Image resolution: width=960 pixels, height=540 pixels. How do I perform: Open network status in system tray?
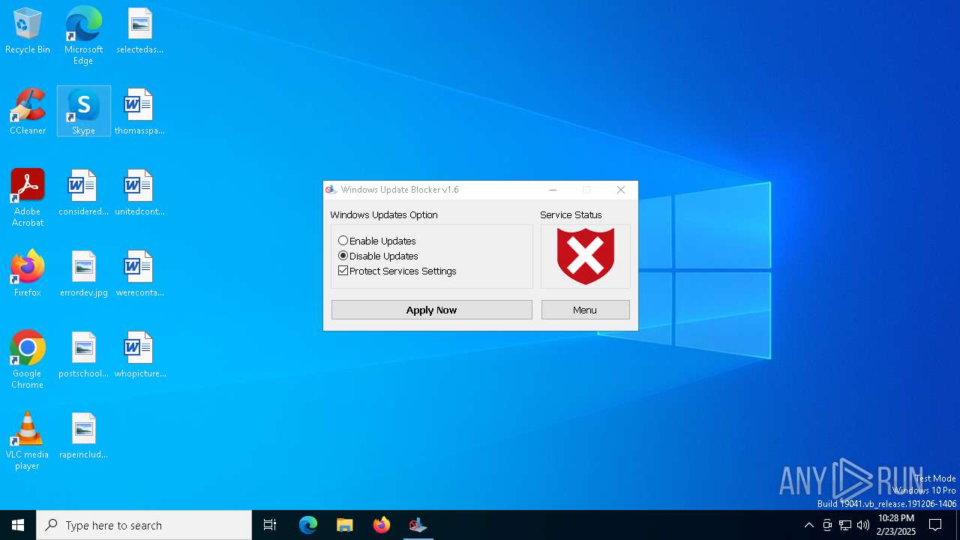click(x=845, y=525)
